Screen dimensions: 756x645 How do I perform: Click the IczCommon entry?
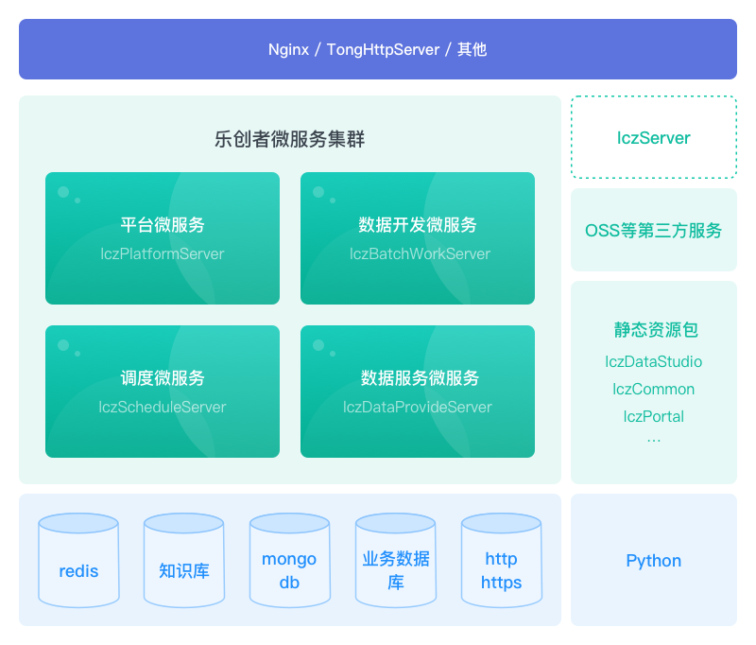[x=653, y=389]
